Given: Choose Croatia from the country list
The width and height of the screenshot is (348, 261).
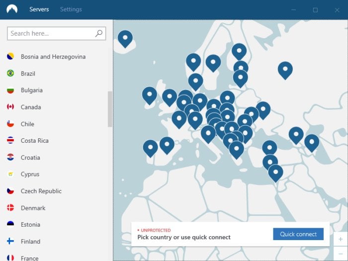Looking at the screenshot, I should [30, 158].
